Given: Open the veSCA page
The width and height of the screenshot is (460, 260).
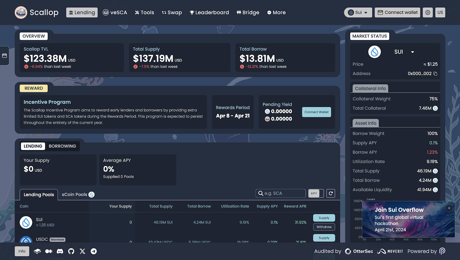Looking at the screenshot, I should (115, 12).
